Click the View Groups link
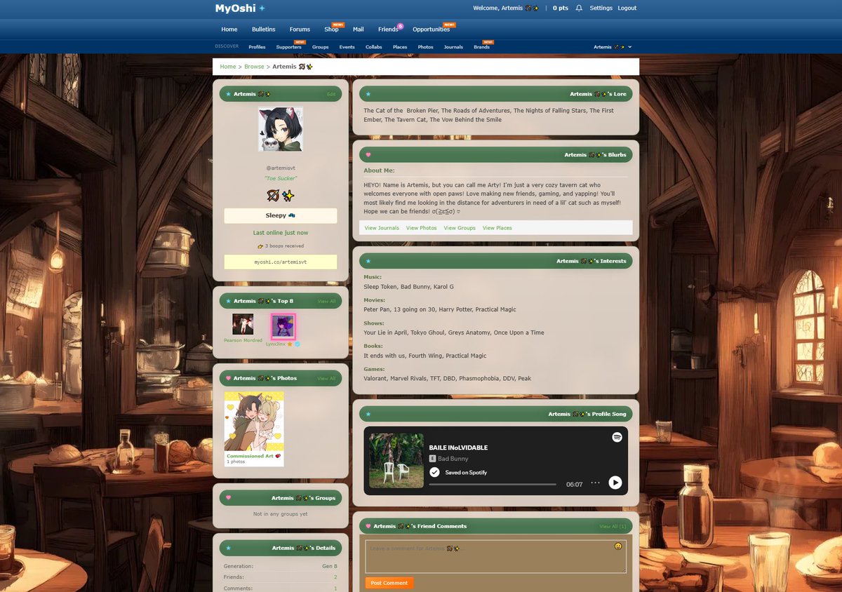This screenshot has height=592, width=842. (x=460, y=228)
